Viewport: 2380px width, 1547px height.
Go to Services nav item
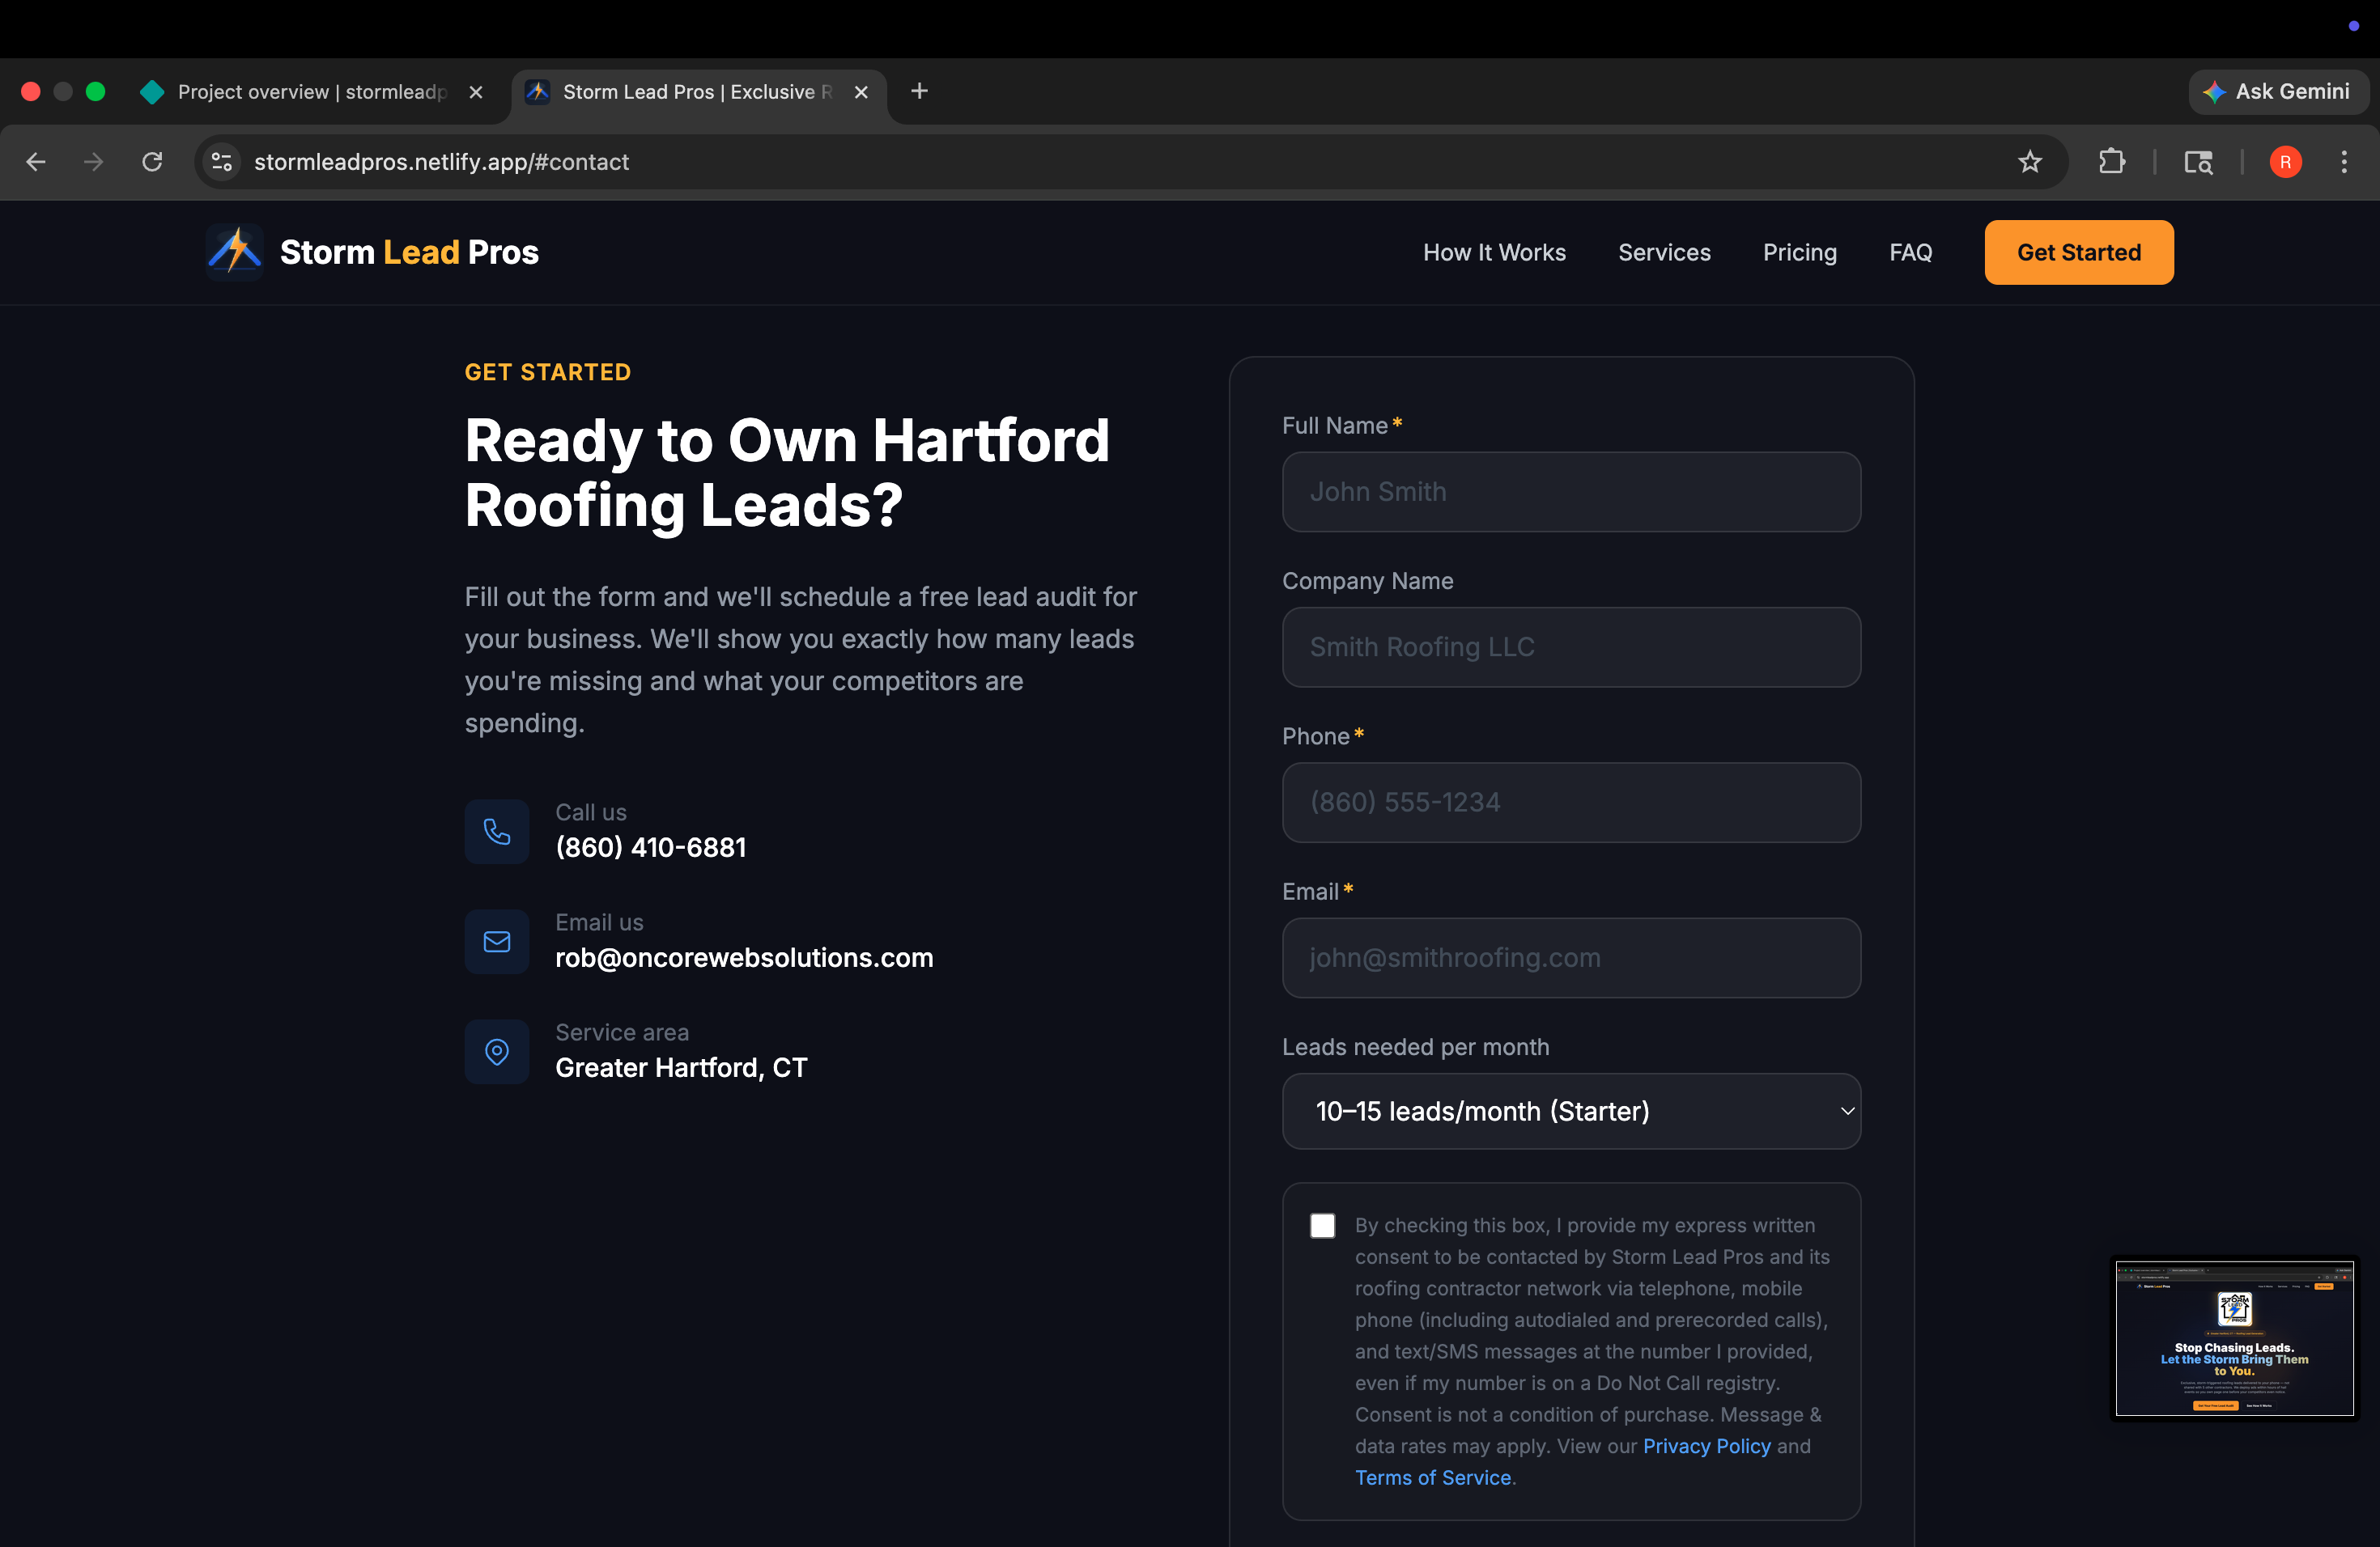[1664, 252]
